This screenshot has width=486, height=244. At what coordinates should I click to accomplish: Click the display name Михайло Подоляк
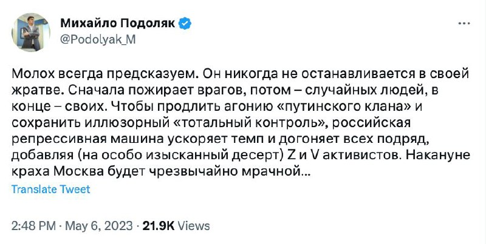(x=117, y=24)
